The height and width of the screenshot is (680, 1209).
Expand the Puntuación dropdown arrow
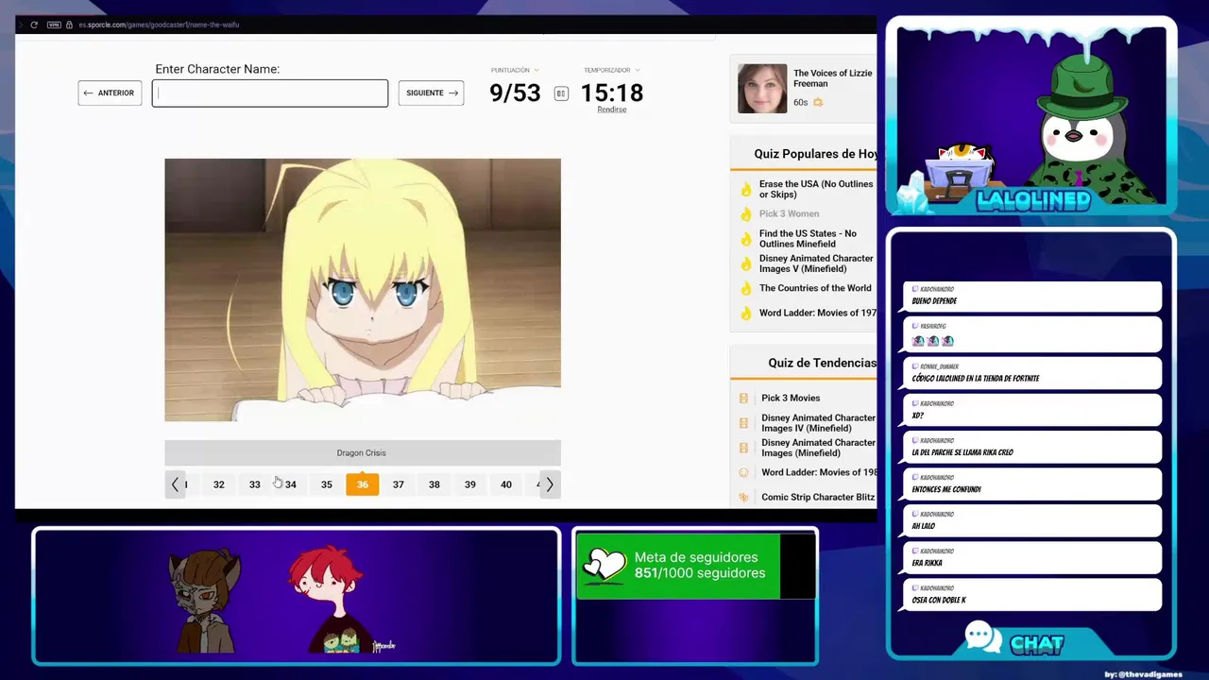pyautogui.click(x=536, y=70)
